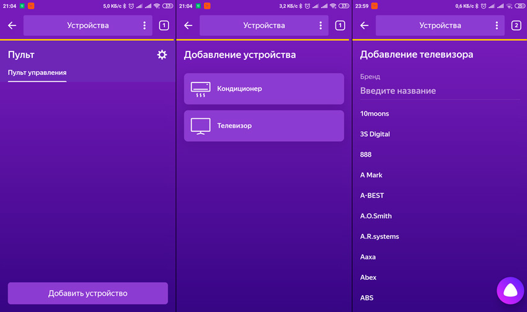Select brand 888

click(366, 155)
